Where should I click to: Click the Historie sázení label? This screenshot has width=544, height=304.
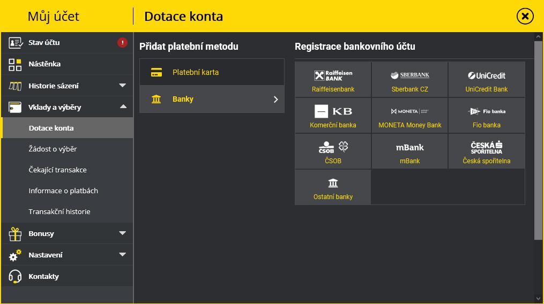[54, 86]
